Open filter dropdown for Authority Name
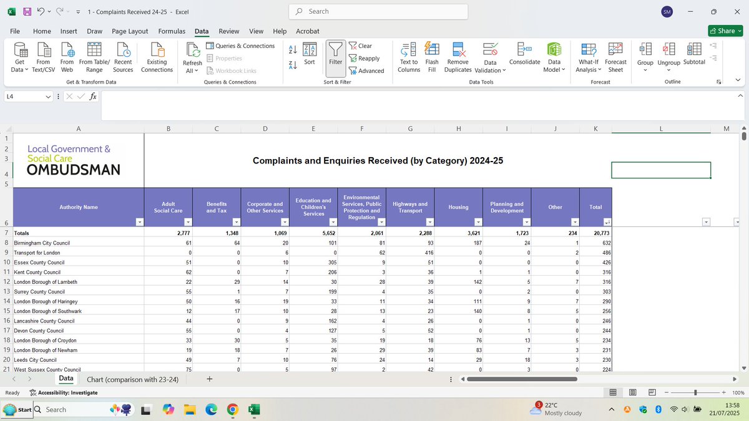The width and height of the screenshot is (749, 421). (140, 222)
